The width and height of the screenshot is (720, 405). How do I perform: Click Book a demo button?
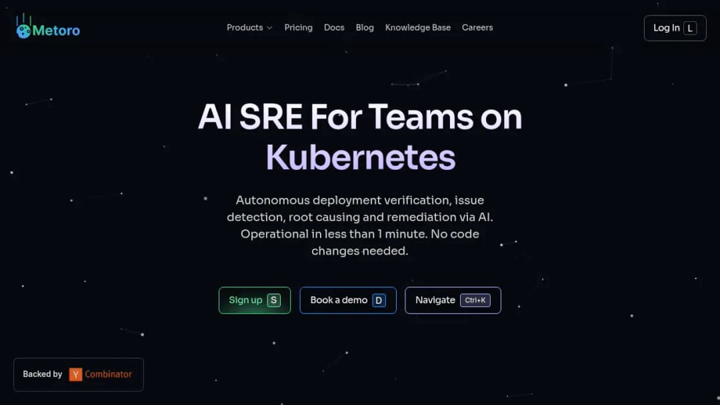pos(348,300)
